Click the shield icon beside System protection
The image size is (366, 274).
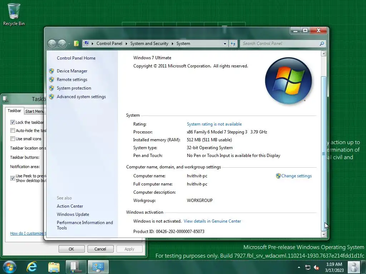tap(51, 88)
